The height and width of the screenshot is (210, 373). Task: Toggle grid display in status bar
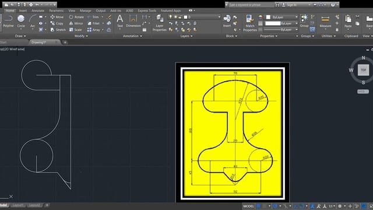click(258, 206)
